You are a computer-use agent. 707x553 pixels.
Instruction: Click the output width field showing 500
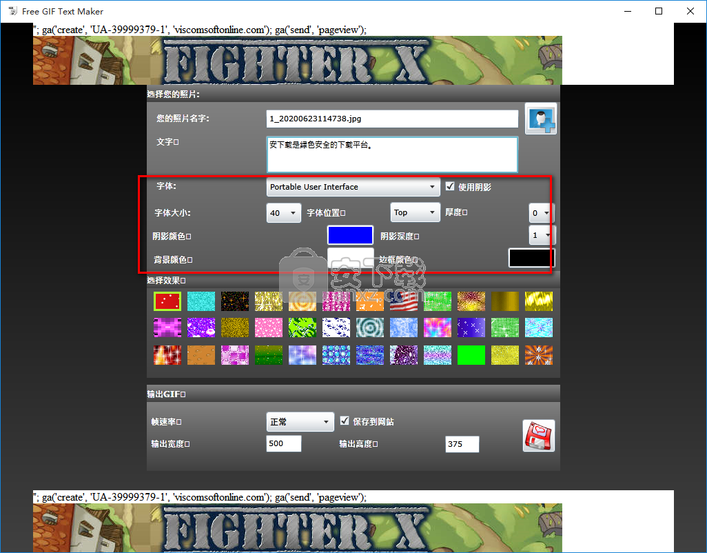click(284, 443)
